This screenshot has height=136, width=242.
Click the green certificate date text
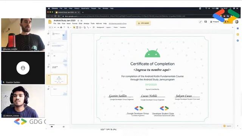[151, 85]
